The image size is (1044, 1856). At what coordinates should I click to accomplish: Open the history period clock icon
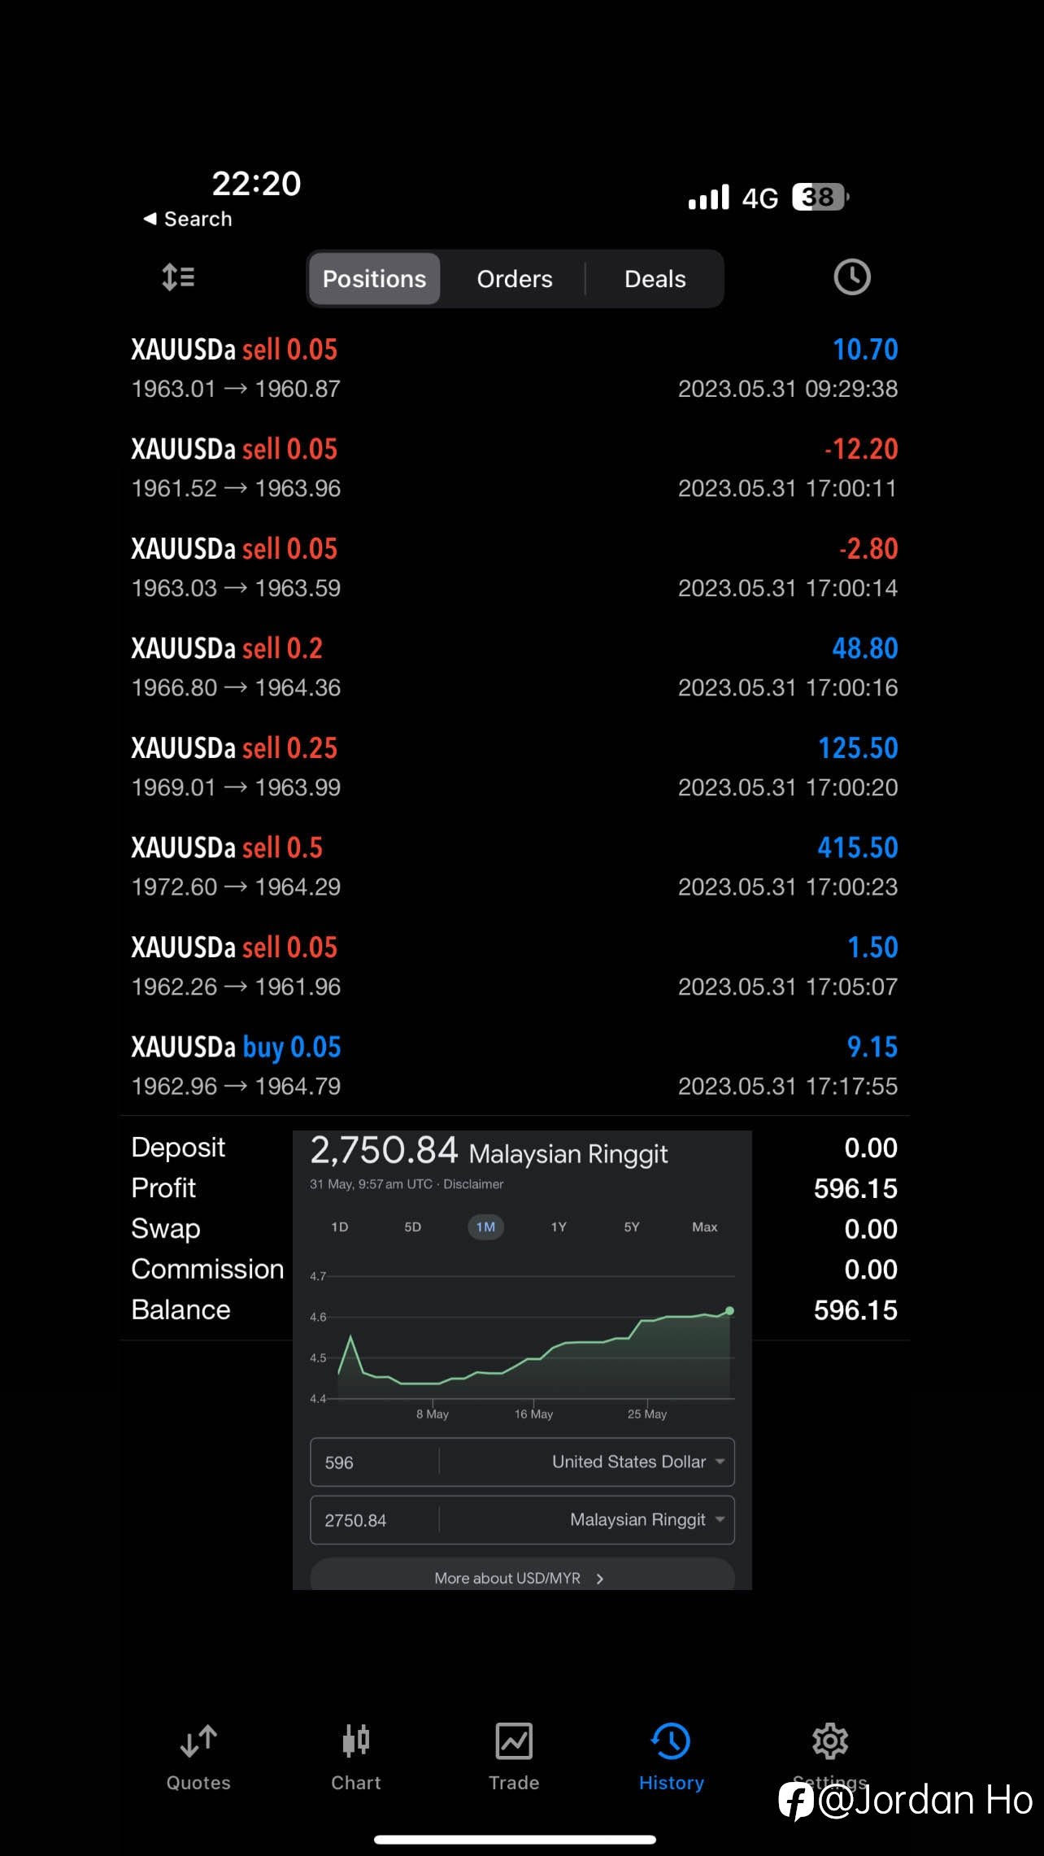(x=851, y=277)
